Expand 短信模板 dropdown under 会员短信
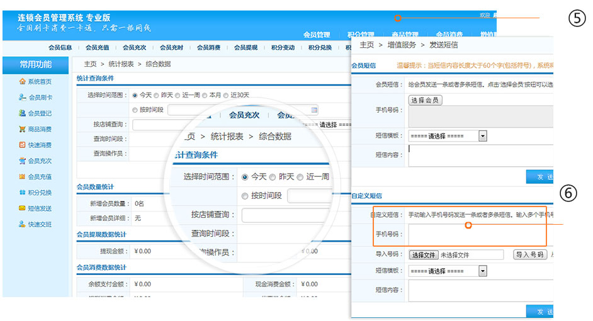This screenshot has height=321, width=593. pos(483,136)
